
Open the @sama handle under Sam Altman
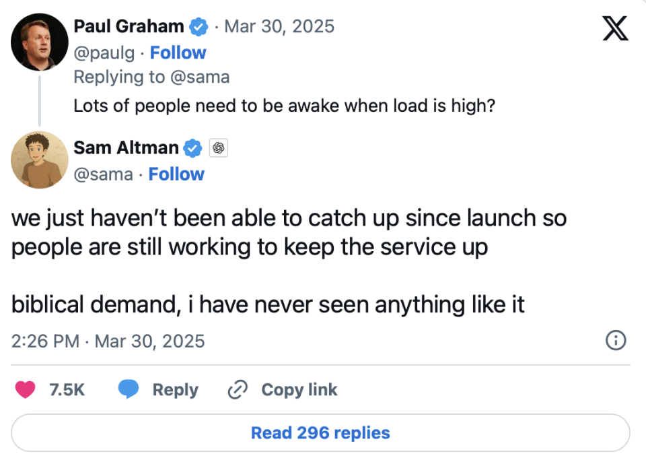tap(103, 174)
